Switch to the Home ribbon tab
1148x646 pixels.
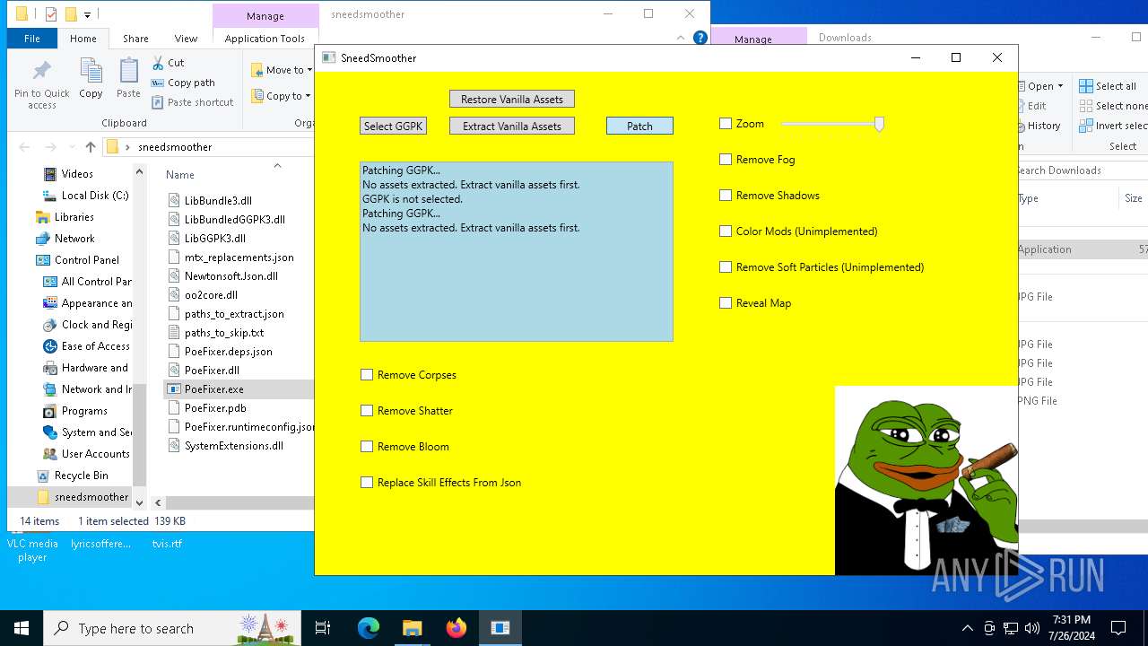(83, 39)
